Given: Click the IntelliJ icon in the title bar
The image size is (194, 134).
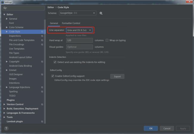Looking at the screenshot, I should (x=2, y=2).
